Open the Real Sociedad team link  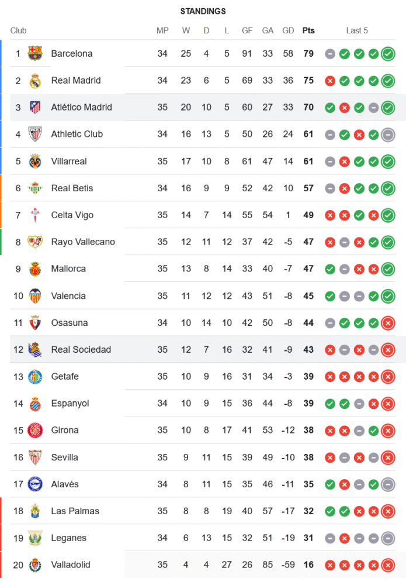(81, 350)
